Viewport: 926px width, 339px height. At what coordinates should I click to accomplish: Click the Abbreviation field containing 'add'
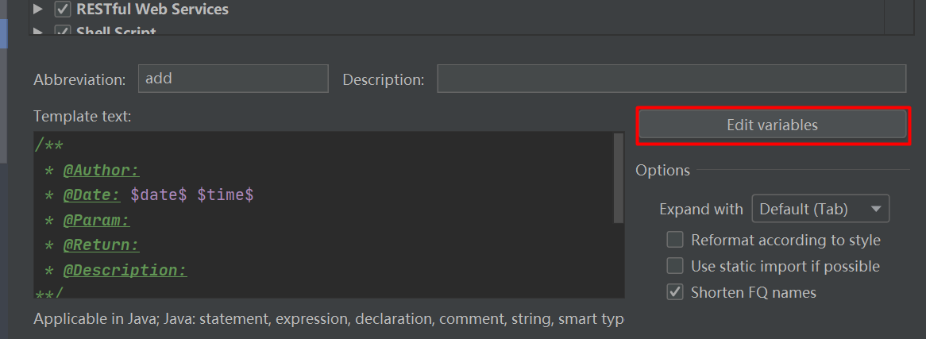pos(233,79)
